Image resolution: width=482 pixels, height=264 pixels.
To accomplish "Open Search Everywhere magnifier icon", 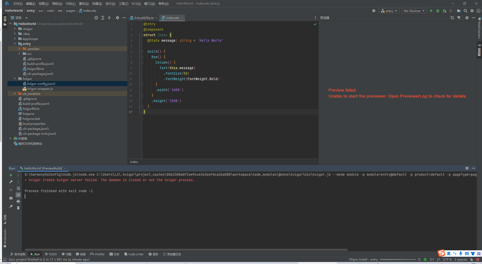I will (x=465, y=11).
